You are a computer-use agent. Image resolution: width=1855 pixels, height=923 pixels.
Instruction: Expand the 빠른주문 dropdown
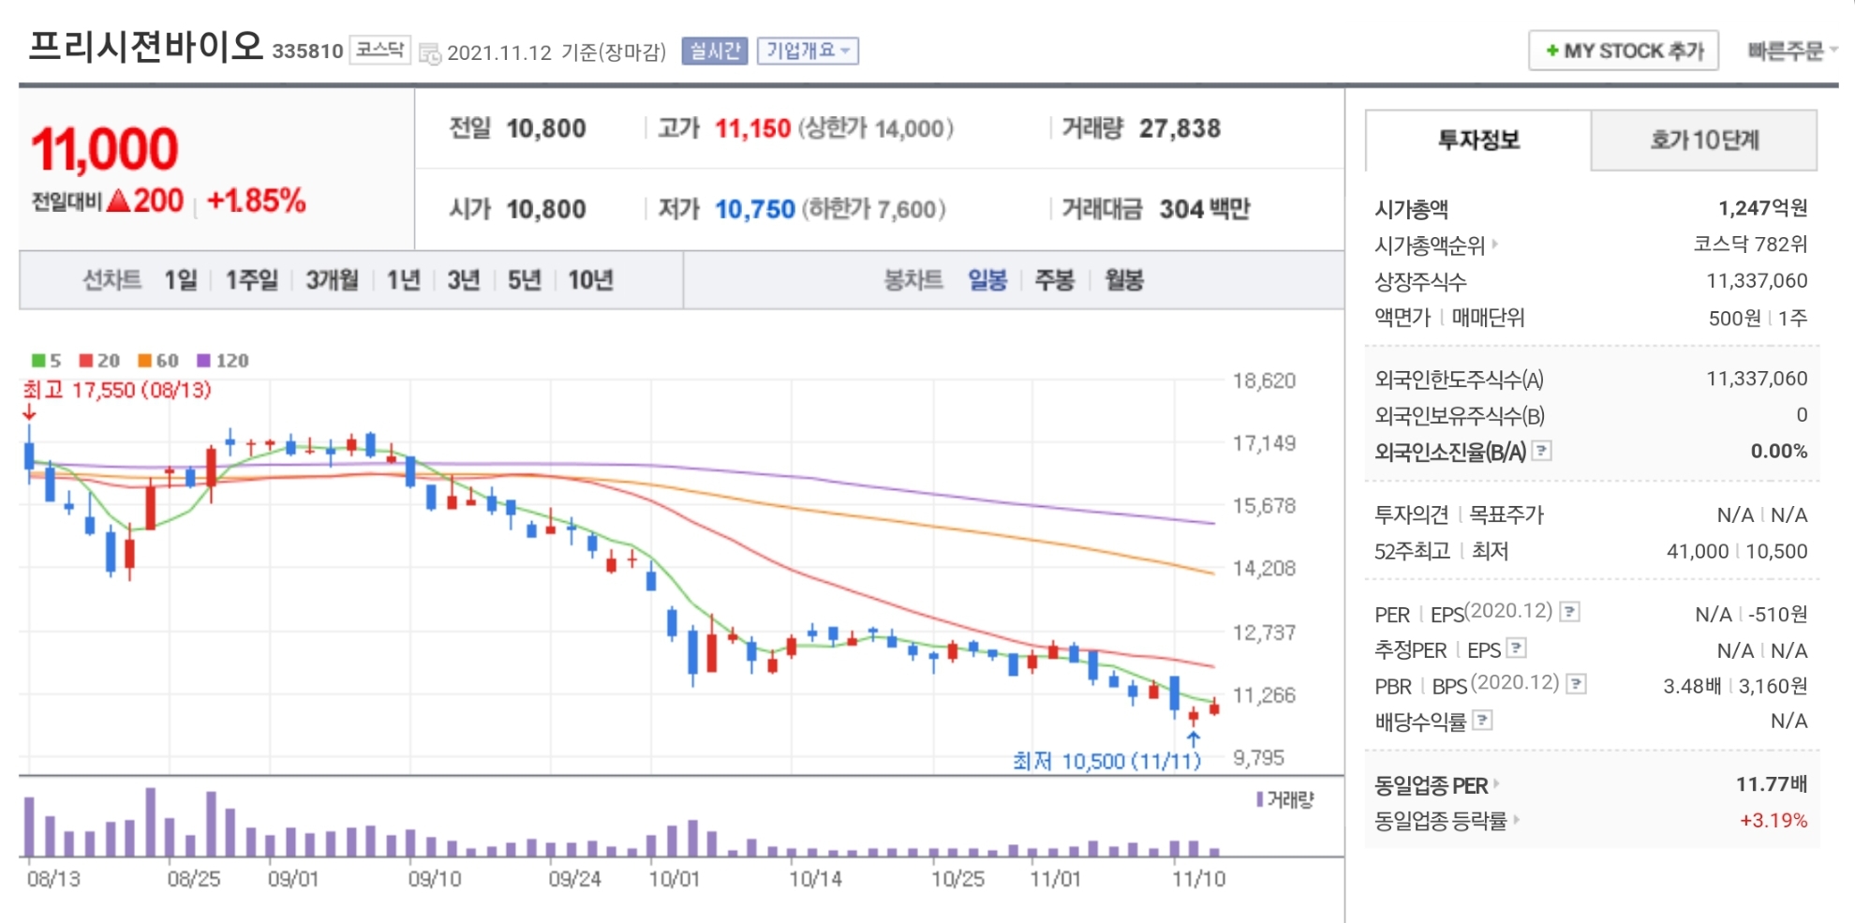click(1791, 51)
